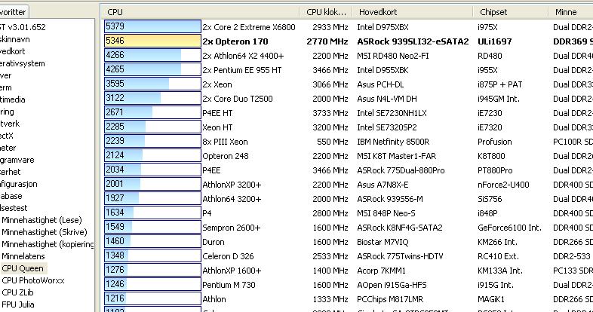
Task: Select CPU ZLib benchmark
Action: point(17,292)
